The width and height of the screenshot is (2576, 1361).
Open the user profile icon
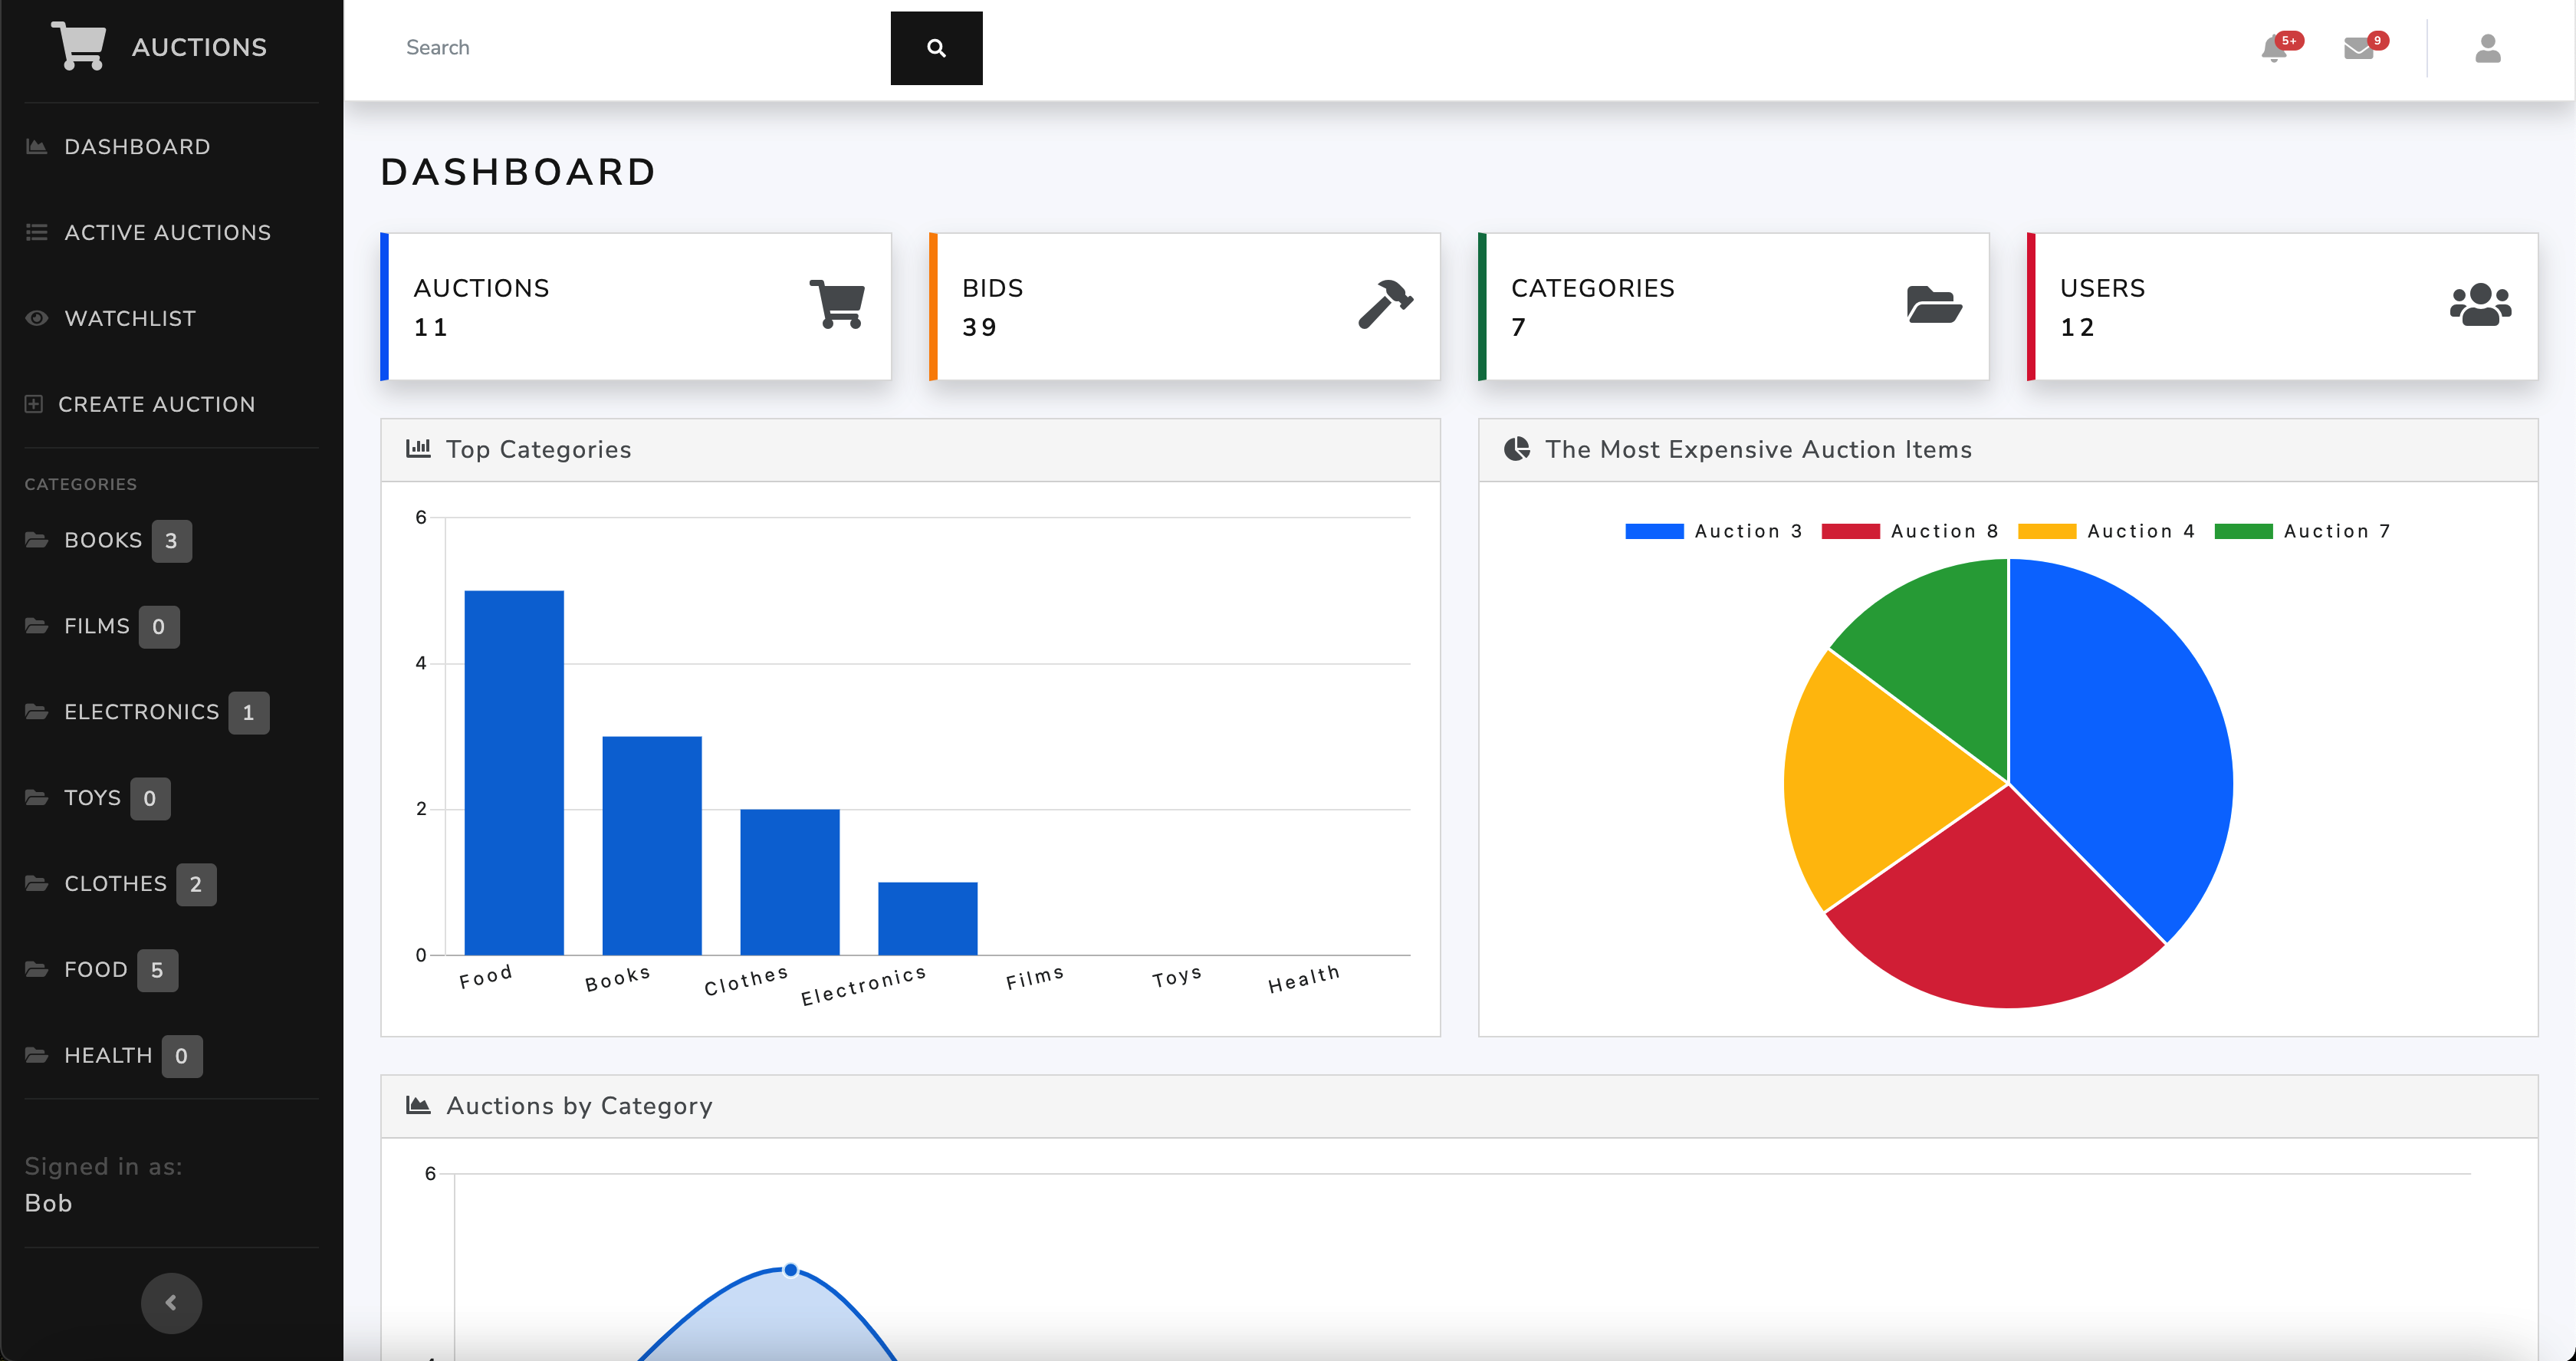pyautogui.click(x=2488, y=48)
